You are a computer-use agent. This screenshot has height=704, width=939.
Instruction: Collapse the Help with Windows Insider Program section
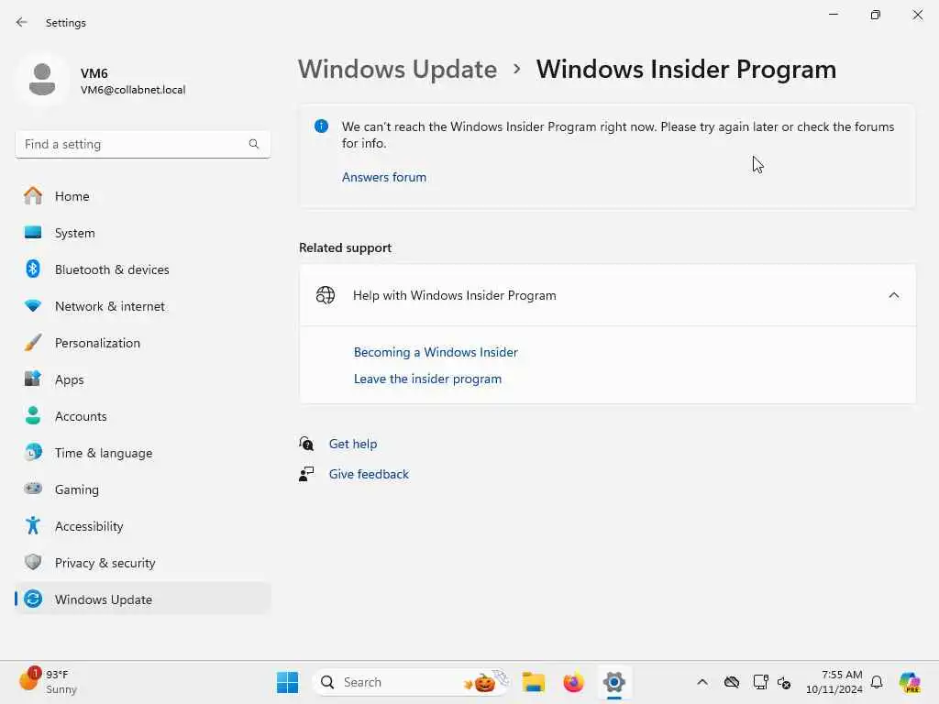pyautogui.click(x=893, y=295)
